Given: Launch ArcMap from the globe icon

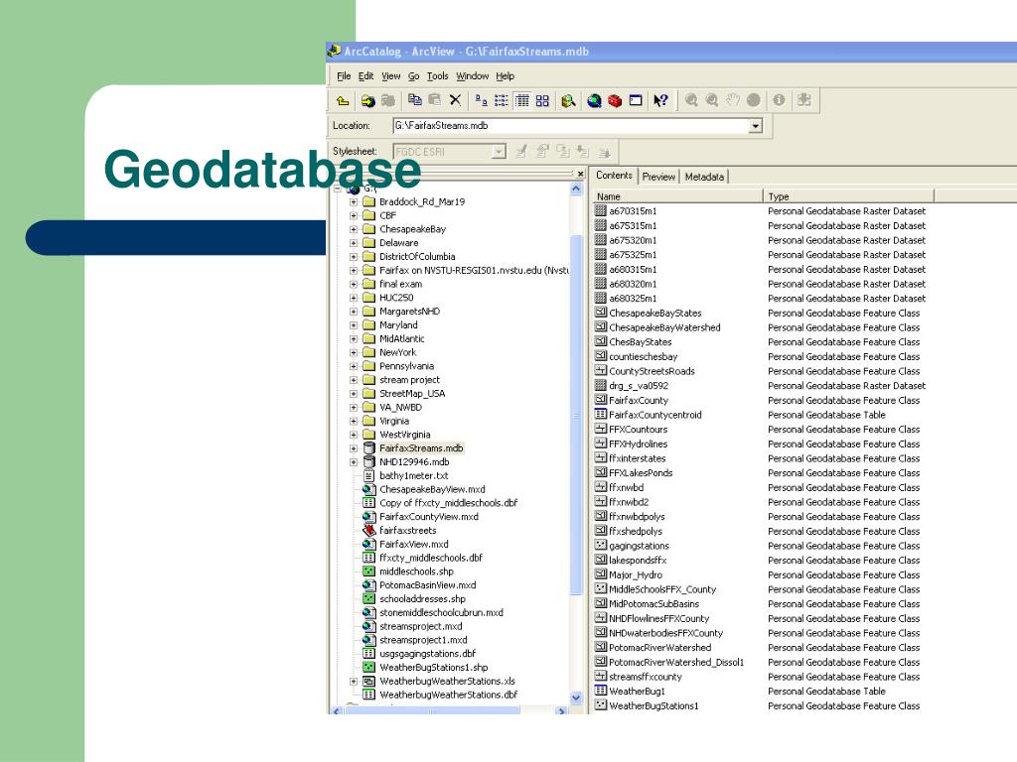Looking at the screenshot, I should pos(594,100).
